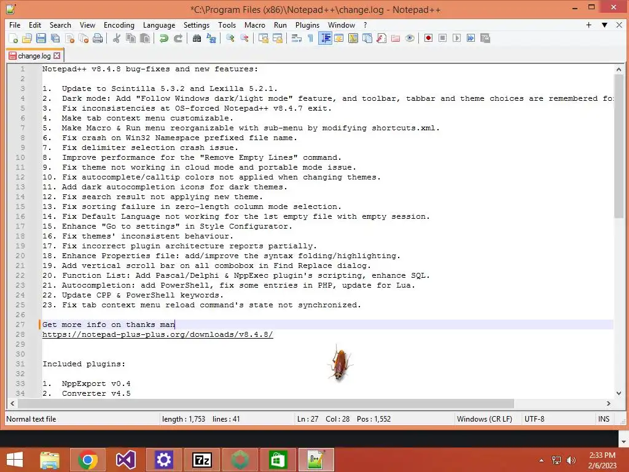Image resolution: width=629 pixels, height=472 pixels.
Task: Click line 31 Included plugins text
Action: click(84, 364)
